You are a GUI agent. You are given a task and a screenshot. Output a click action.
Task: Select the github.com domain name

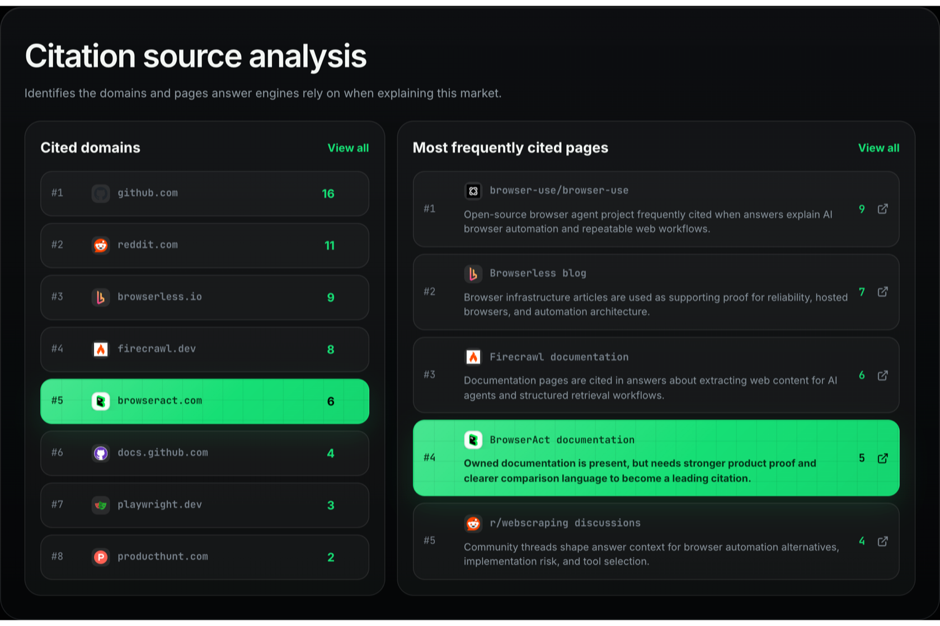(x=148, y=193)
